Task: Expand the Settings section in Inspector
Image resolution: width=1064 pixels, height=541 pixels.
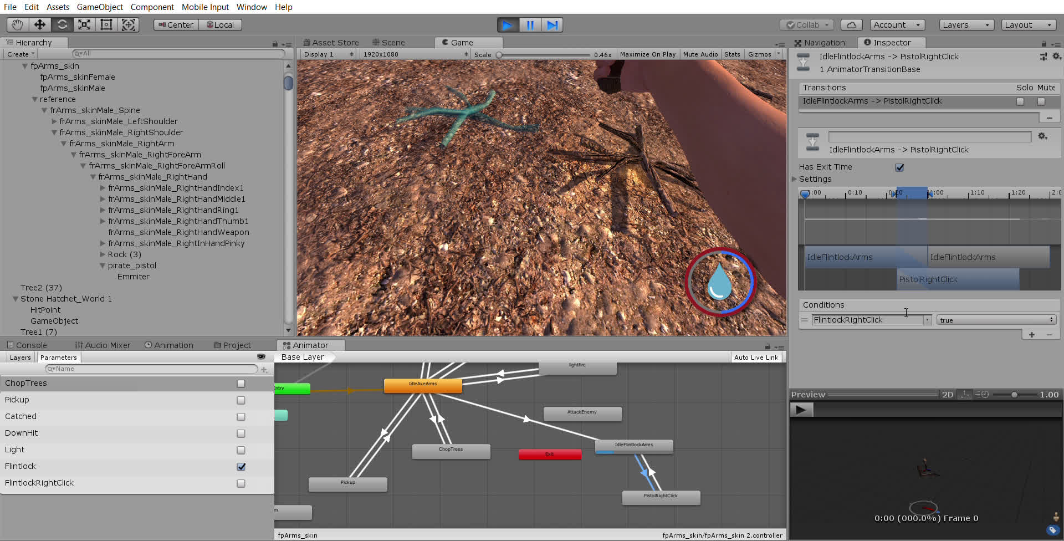Action: pos(795,179)
